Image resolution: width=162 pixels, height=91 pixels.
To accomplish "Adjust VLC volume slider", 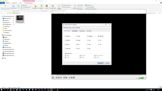I will (x=141, y=78).
